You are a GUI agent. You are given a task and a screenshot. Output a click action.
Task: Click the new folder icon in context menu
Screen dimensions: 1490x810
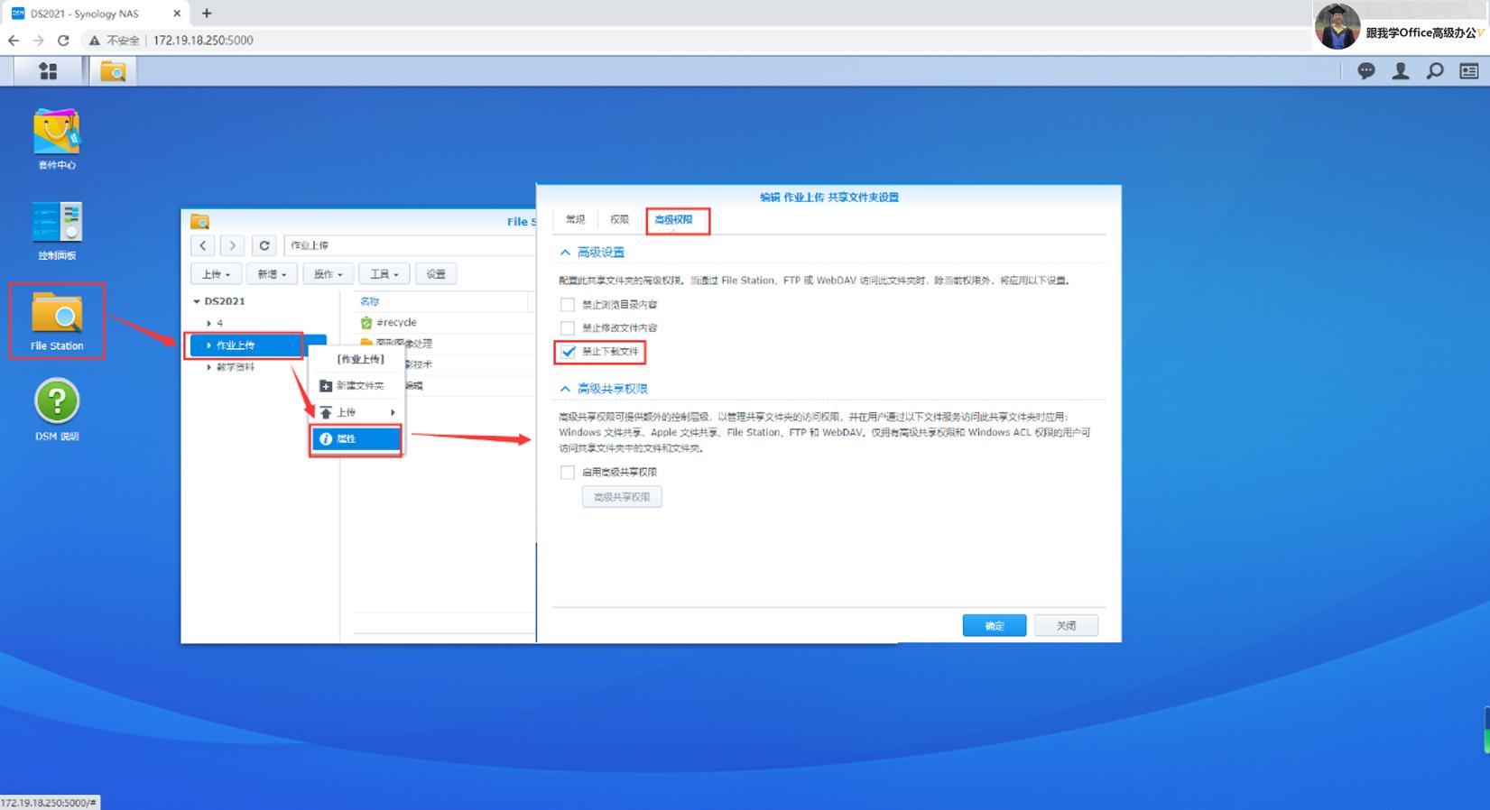point(326,386)
